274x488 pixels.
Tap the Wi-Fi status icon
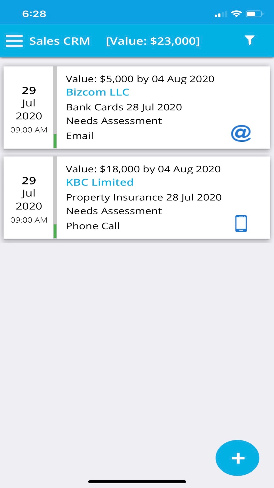[x=236, y=14]
